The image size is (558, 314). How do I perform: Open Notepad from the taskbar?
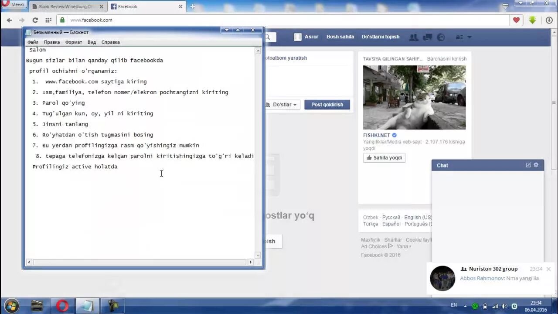[x=87, y=306]
